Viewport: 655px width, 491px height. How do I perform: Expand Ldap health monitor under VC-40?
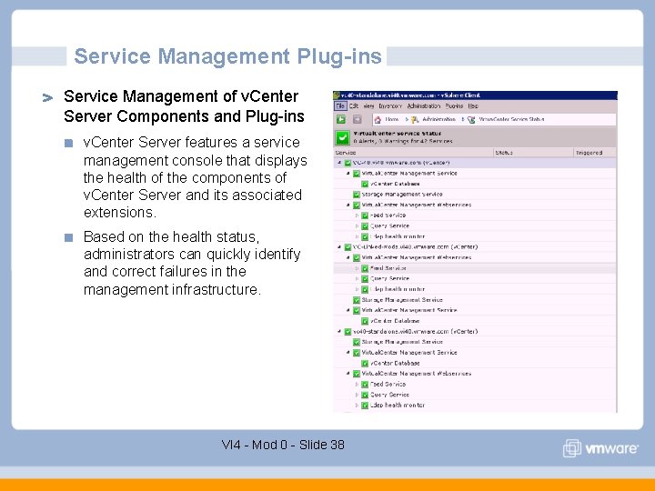(357, 236)
